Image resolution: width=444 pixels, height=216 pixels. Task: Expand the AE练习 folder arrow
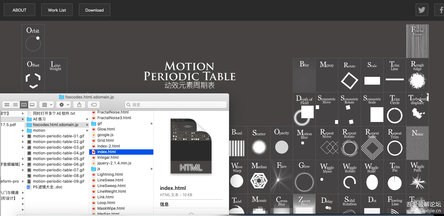(x=87, y=119)
